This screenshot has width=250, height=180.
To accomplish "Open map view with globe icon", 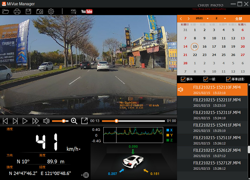I will (x=86, y=175).
